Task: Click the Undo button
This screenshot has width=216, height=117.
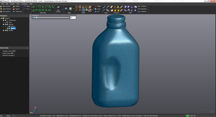Action: [x=27, y=6]
